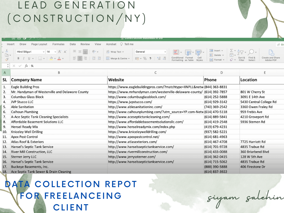This screenshot has height=213, width=284.
Task: Toggle underline formatting
Action: coord(29,58)
